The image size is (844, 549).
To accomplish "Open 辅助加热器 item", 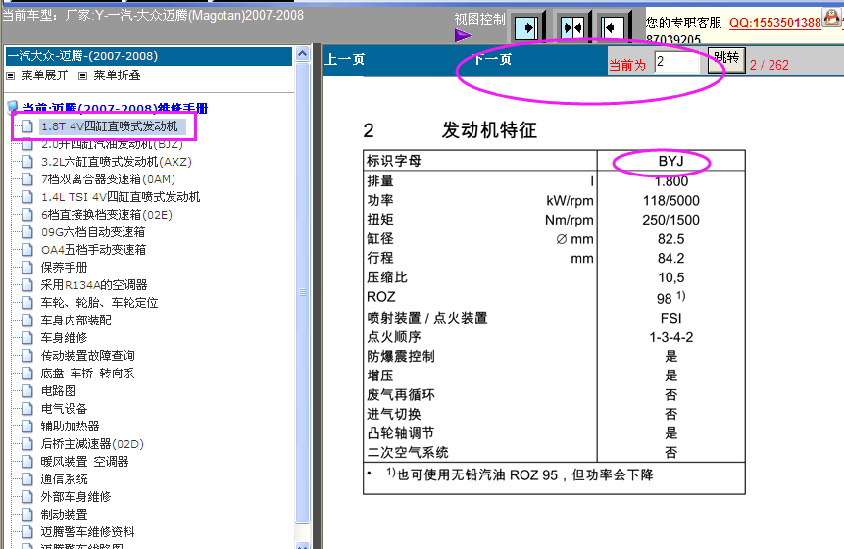I will point(70,426).
